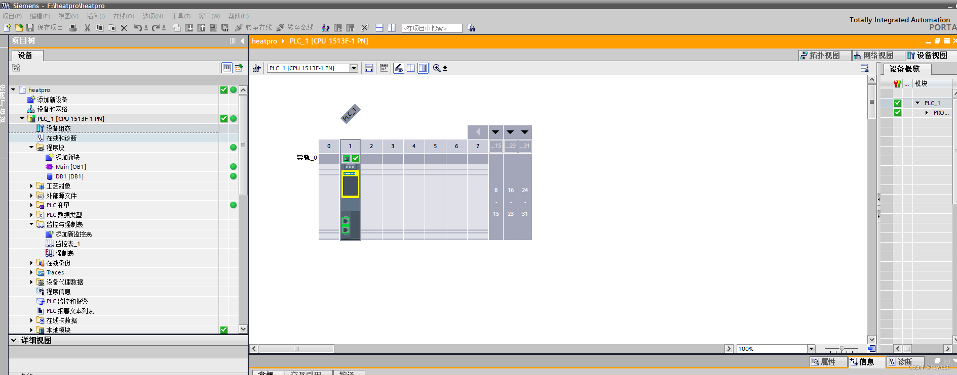Run search with binoculars icon
Screen dimensions: 957x375
point(471,28)
